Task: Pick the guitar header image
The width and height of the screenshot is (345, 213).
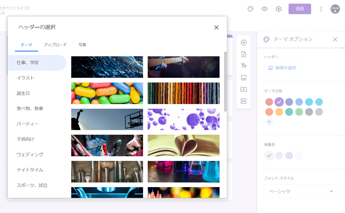Action: (184, 67)
